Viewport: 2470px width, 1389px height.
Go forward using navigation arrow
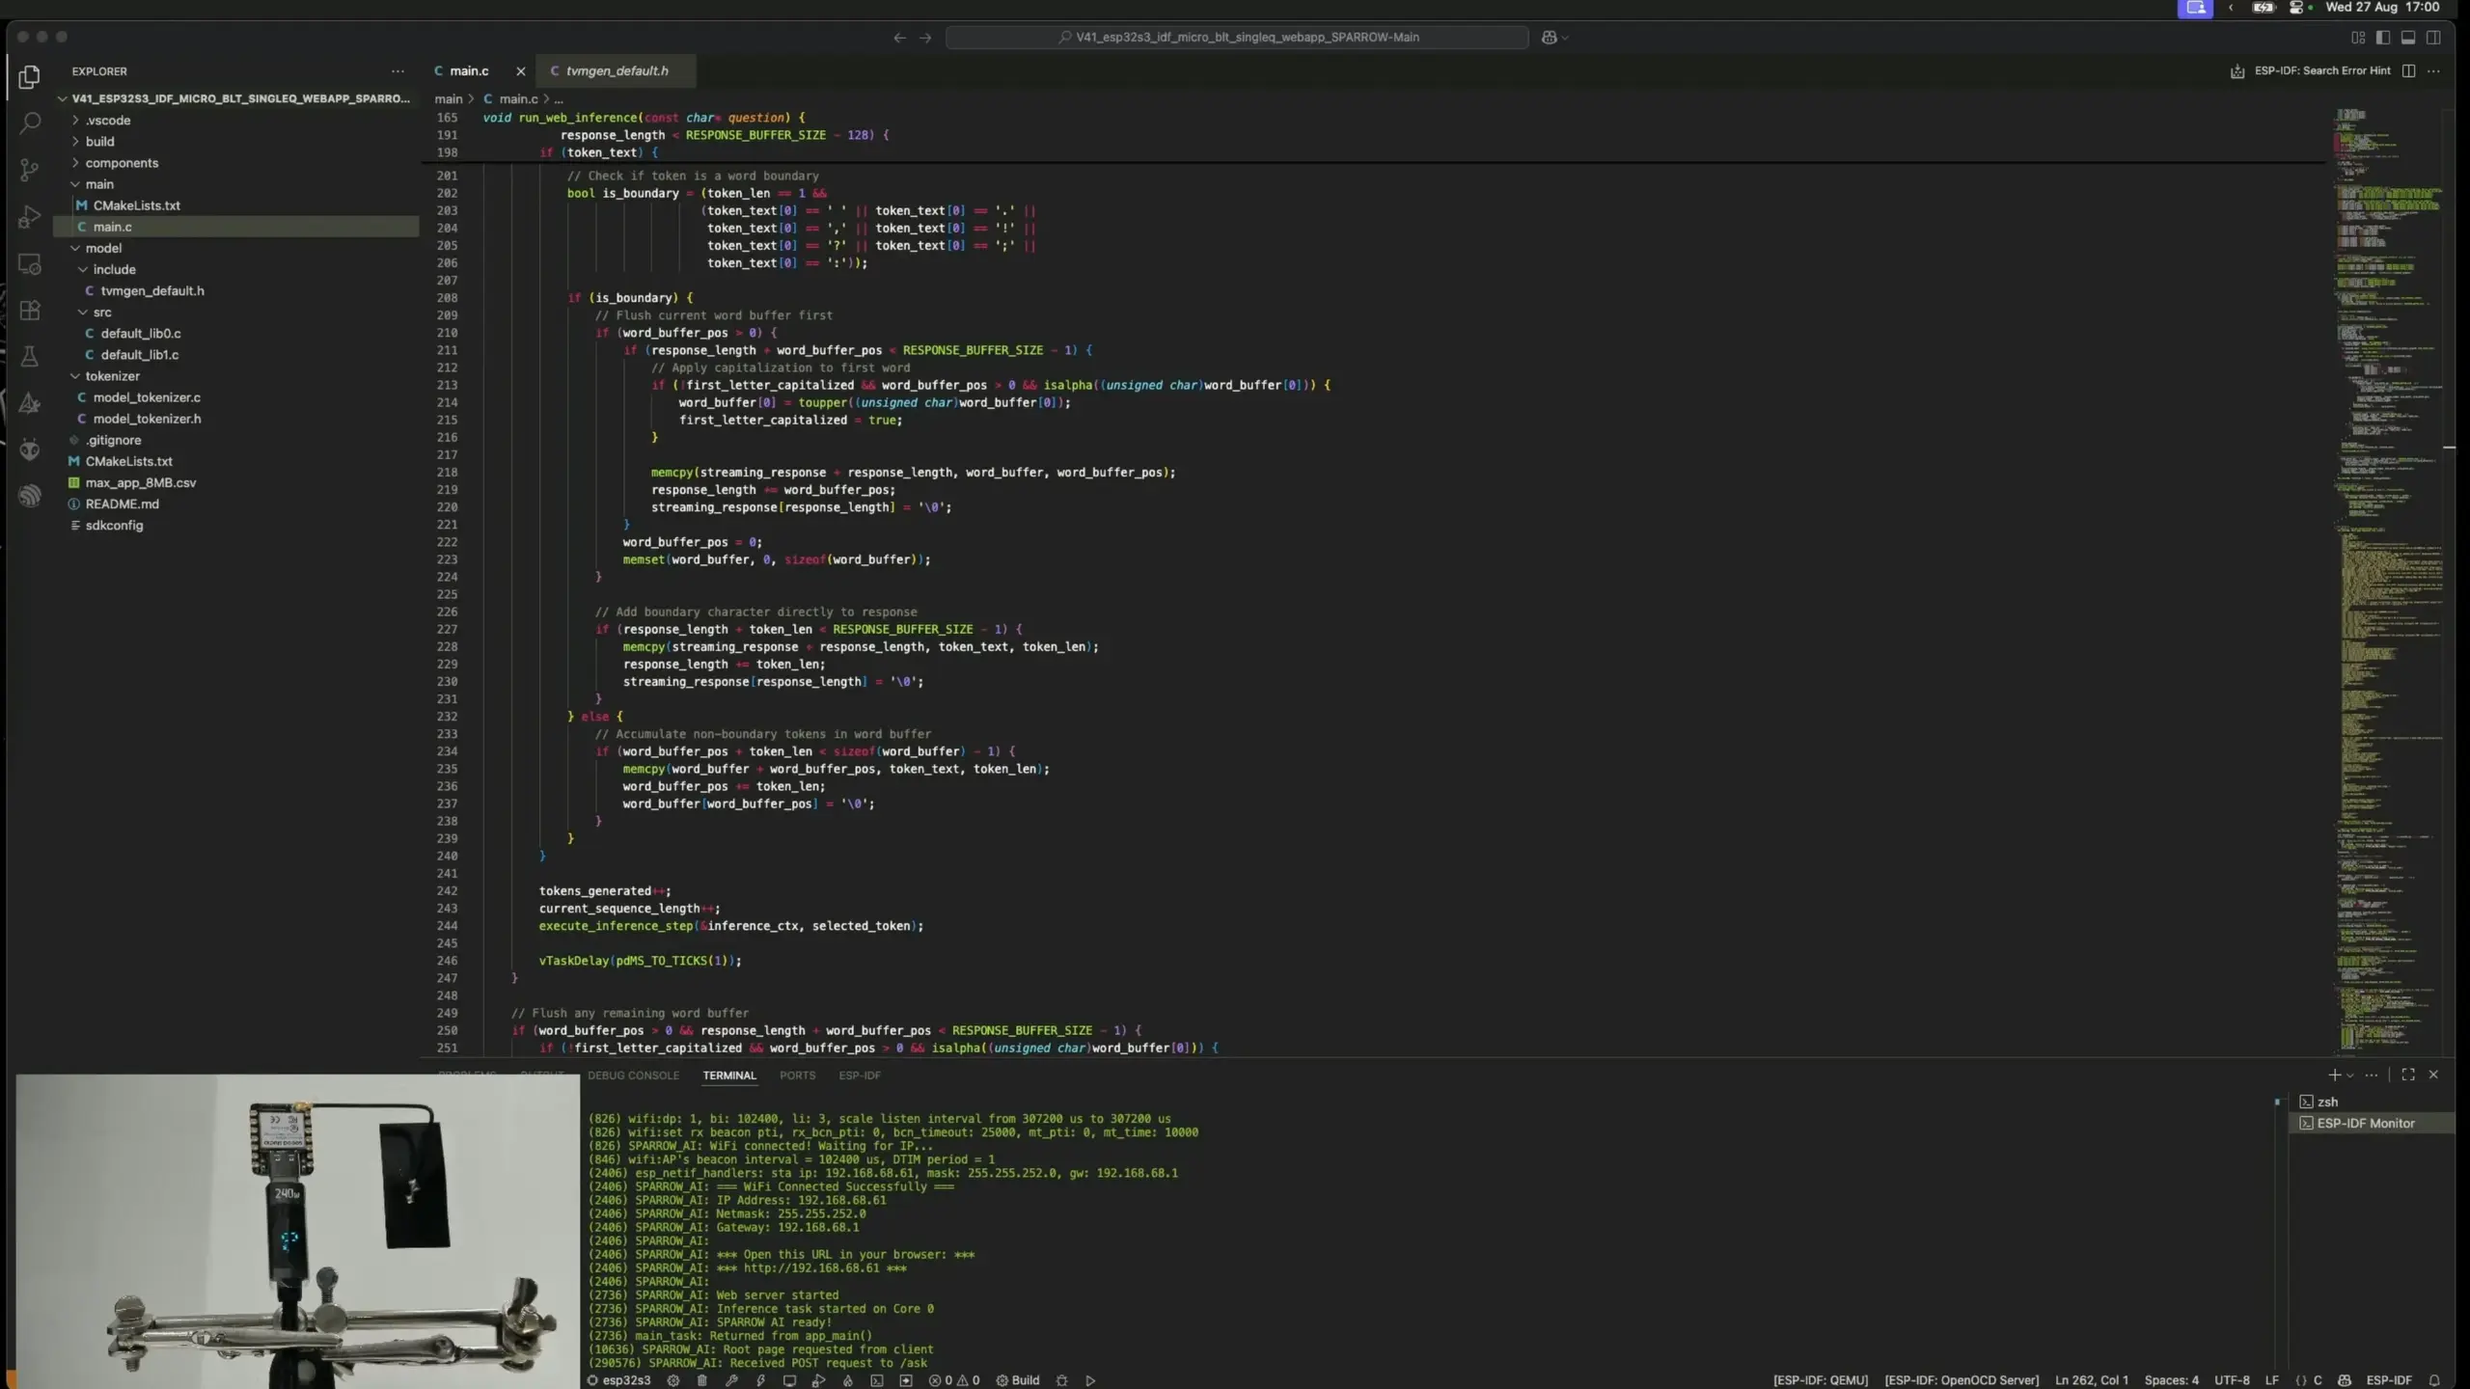(925, 38)
